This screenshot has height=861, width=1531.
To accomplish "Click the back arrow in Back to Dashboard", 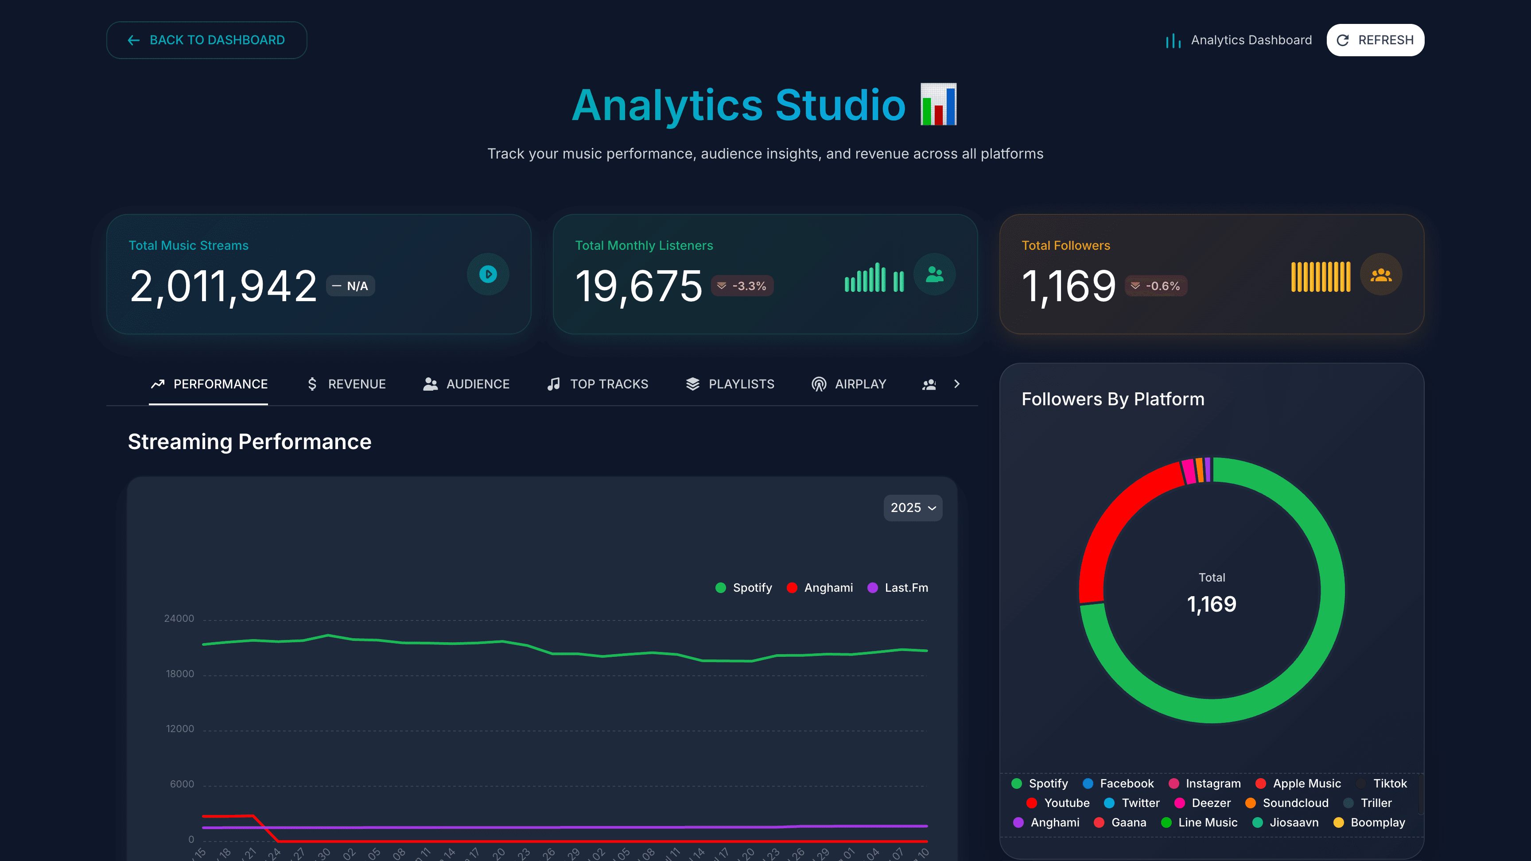I will point(133,40).
